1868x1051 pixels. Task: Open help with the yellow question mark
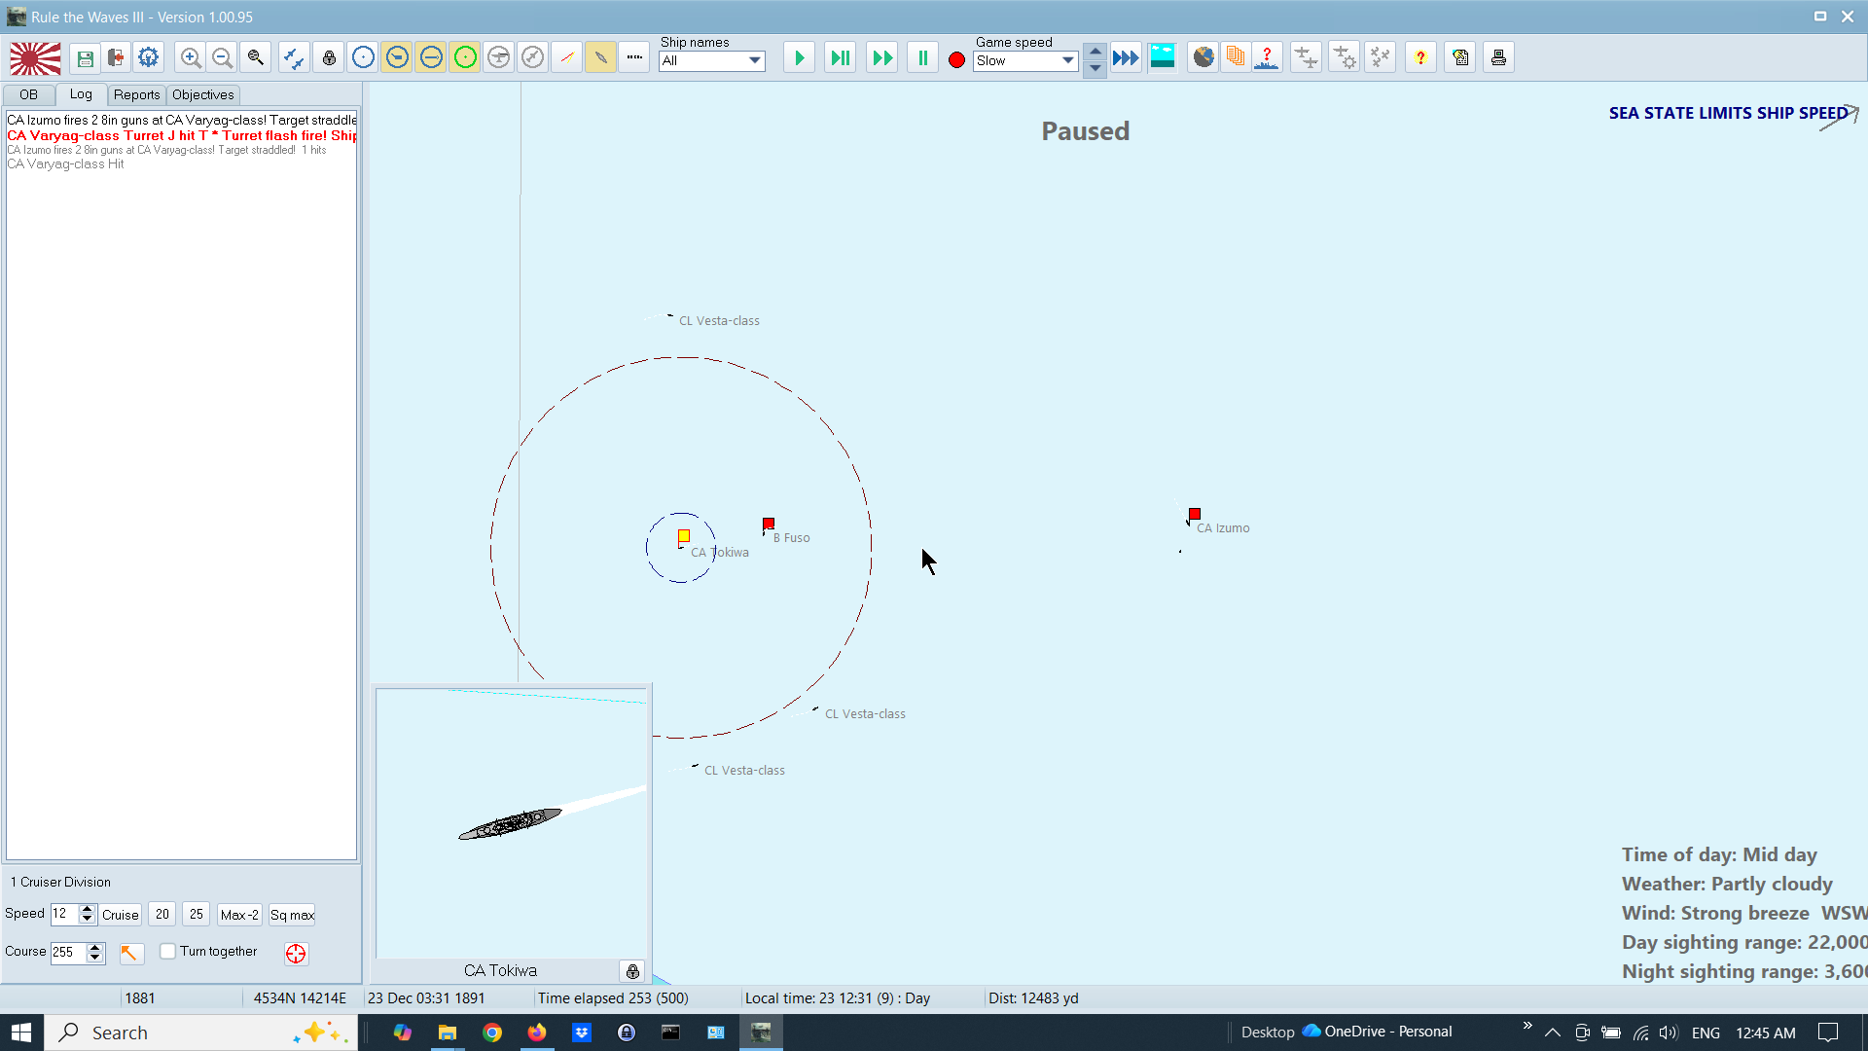tap(1420, 58)
